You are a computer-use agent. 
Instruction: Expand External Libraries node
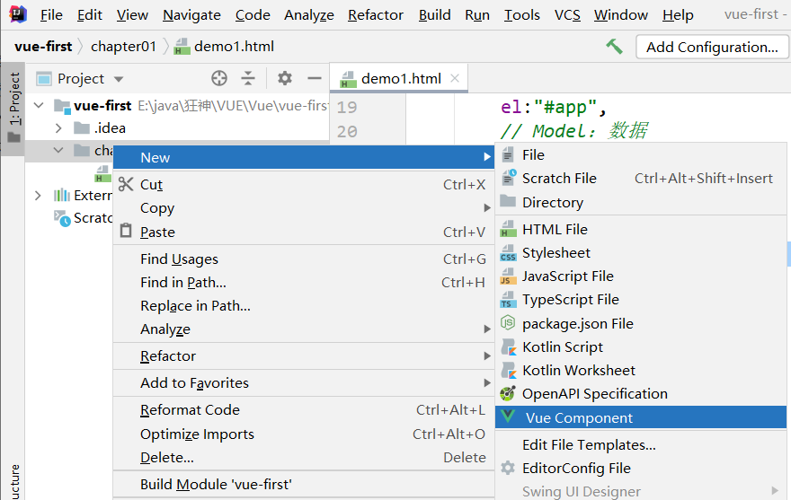point(38,195)
